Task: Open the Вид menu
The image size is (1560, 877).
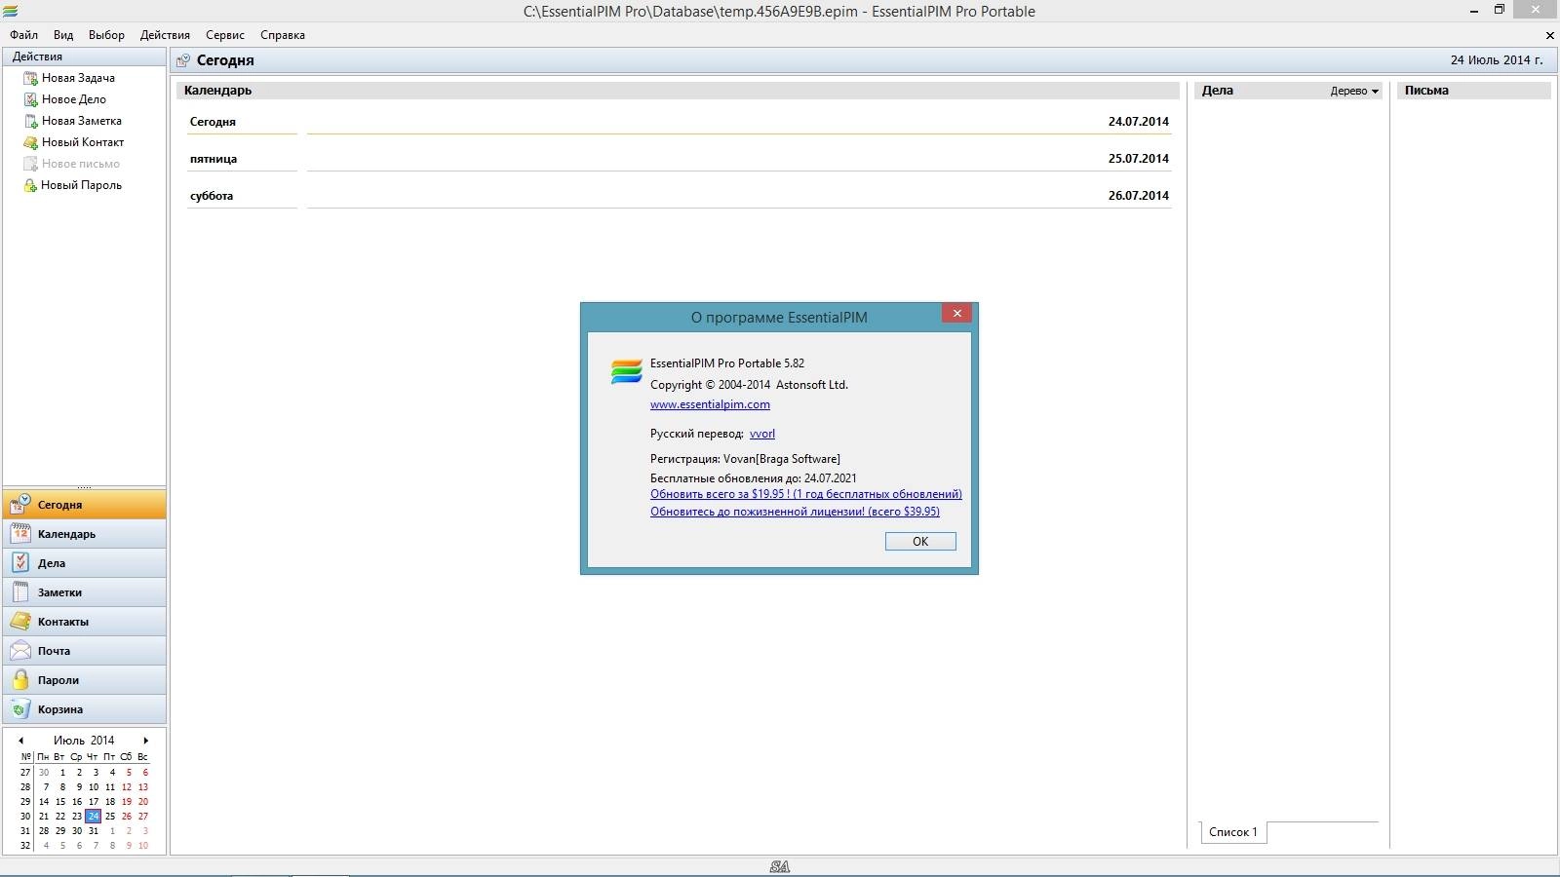Action: pyautogui.click(x=63, y=35)
